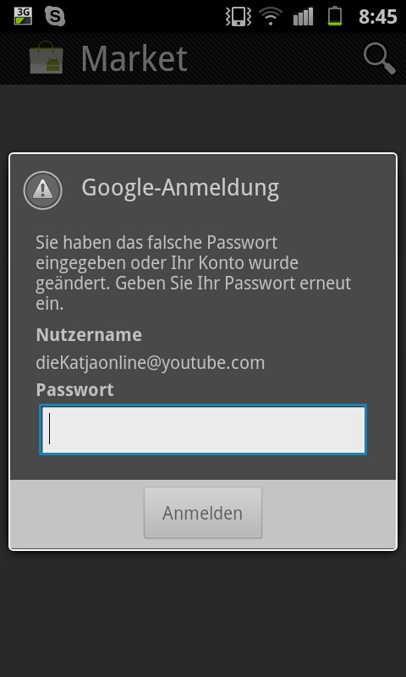Tap the Market shopping bag icon

click(47, 58)
